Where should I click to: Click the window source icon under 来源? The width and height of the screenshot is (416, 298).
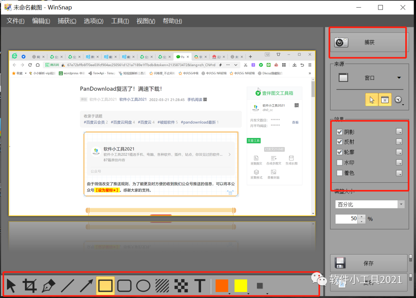point(343,78)
